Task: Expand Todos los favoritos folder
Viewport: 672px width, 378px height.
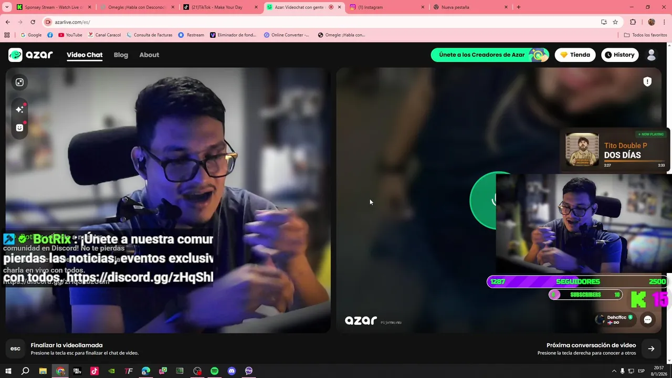Action: click(x=645, y=35)
